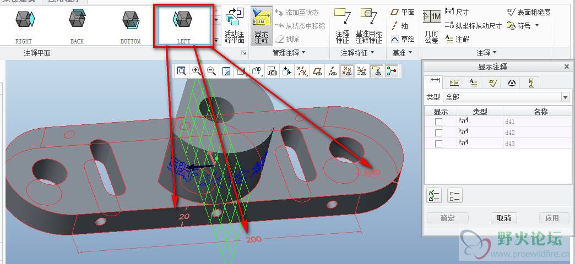
Task: Toggle datum axis display eye icon
Action: pos(332,71)
